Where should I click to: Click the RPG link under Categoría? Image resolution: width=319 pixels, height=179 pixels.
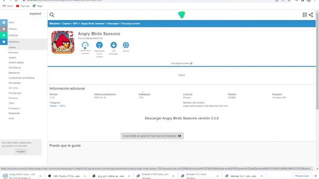click(x=63, y=106)
